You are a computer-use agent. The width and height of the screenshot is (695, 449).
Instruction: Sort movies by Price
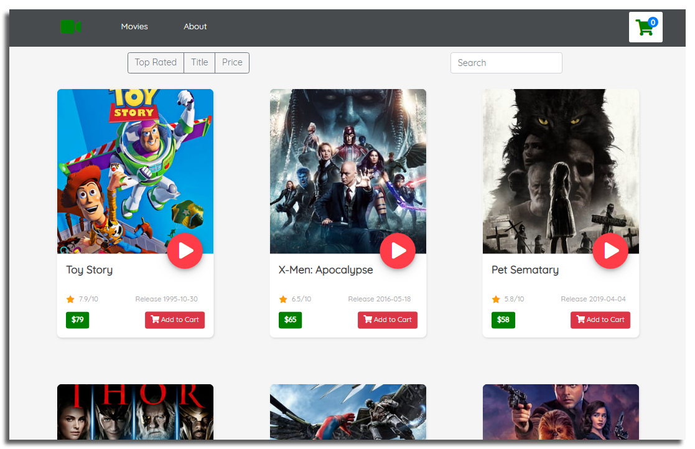(232, 62)
